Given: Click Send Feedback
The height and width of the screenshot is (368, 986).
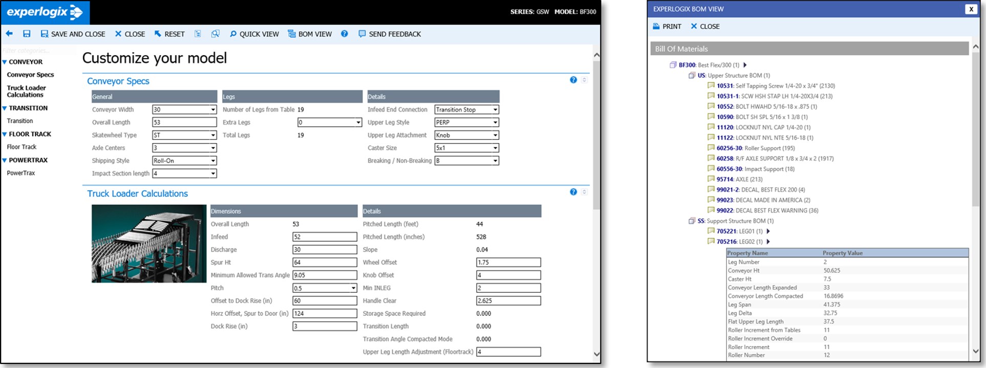Looking at the screenshot, I should pyautogui.click(x=390, y=34).
